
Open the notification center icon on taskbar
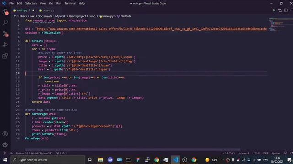coord(289,160)
